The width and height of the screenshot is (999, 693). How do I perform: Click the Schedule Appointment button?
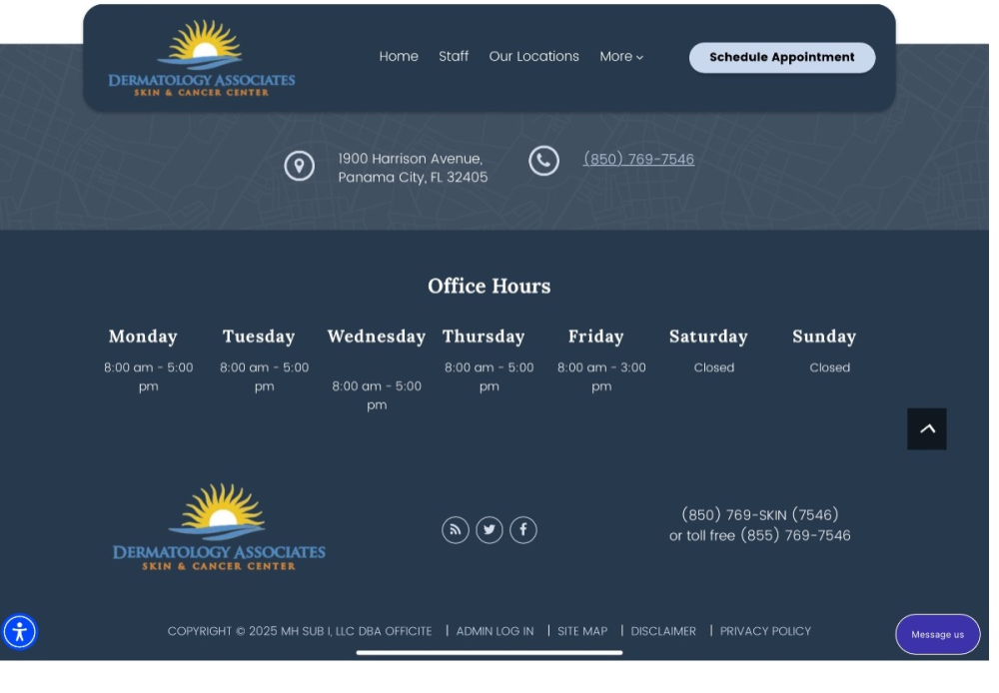pyautogui.click(x=782, y=57)
